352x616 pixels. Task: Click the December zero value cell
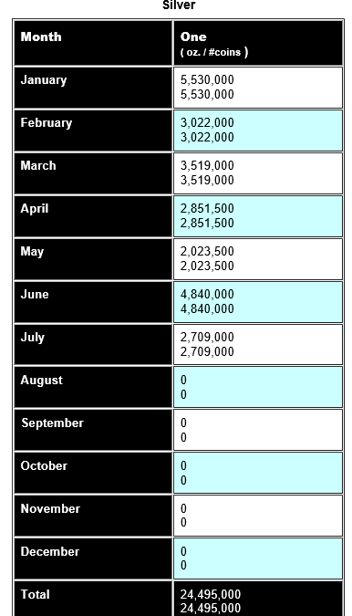pos(258,559)
